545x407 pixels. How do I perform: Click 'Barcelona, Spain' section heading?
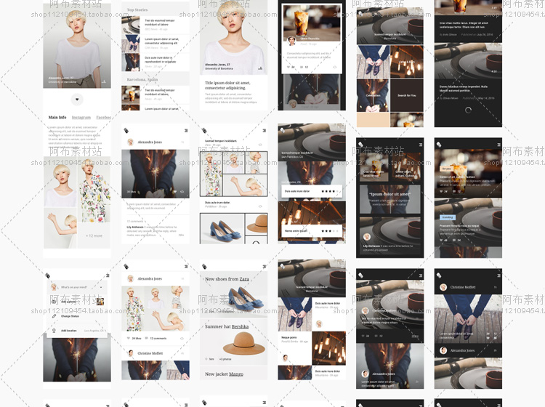click(142, 80)
